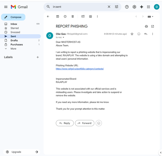Viewport: 162px width, 156px height.
Task: Click the 8:08 AM timestamp
Action: tap(115, 34)
